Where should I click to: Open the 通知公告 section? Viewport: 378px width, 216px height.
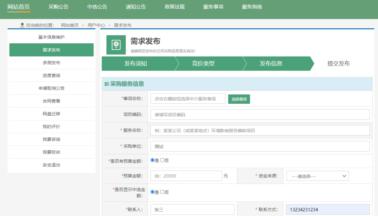[x=135, y=6]
